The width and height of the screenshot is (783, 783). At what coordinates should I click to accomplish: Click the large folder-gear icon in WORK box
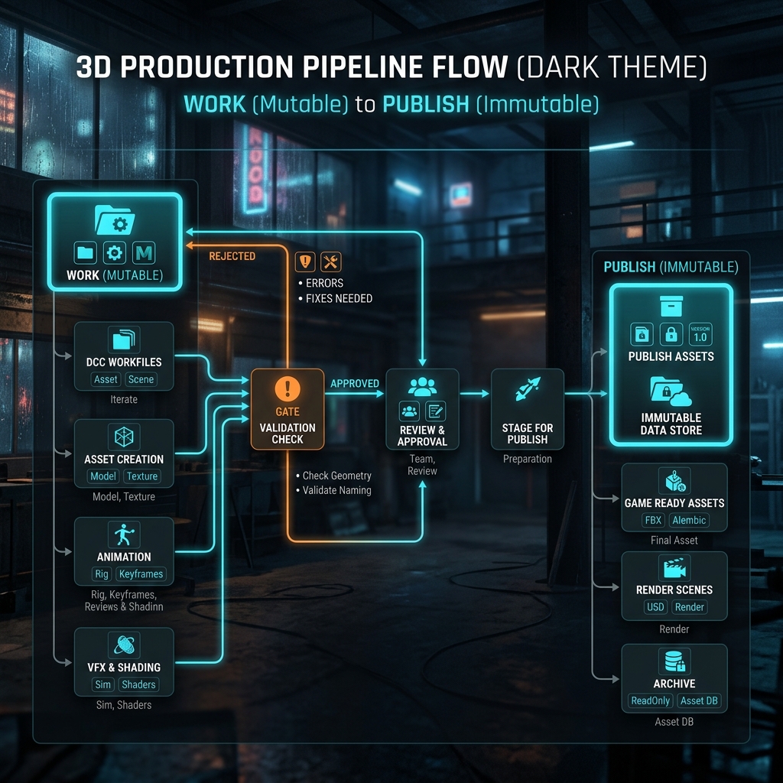(x=115, y=219)
